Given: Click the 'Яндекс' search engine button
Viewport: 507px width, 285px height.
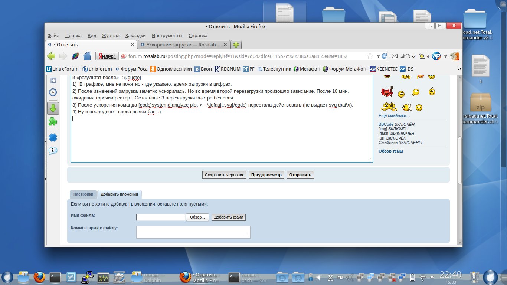Looking at the screenshot, I should point(107,56).
